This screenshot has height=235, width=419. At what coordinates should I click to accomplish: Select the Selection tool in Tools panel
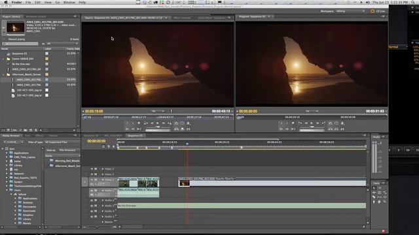tap(374, 188)
